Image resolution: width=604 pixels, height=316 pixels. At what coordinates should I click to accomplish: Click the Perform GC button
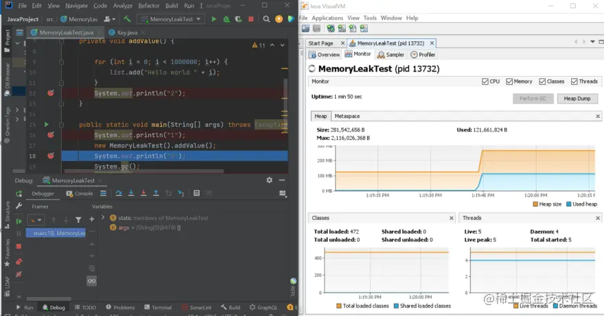(533, 99)
